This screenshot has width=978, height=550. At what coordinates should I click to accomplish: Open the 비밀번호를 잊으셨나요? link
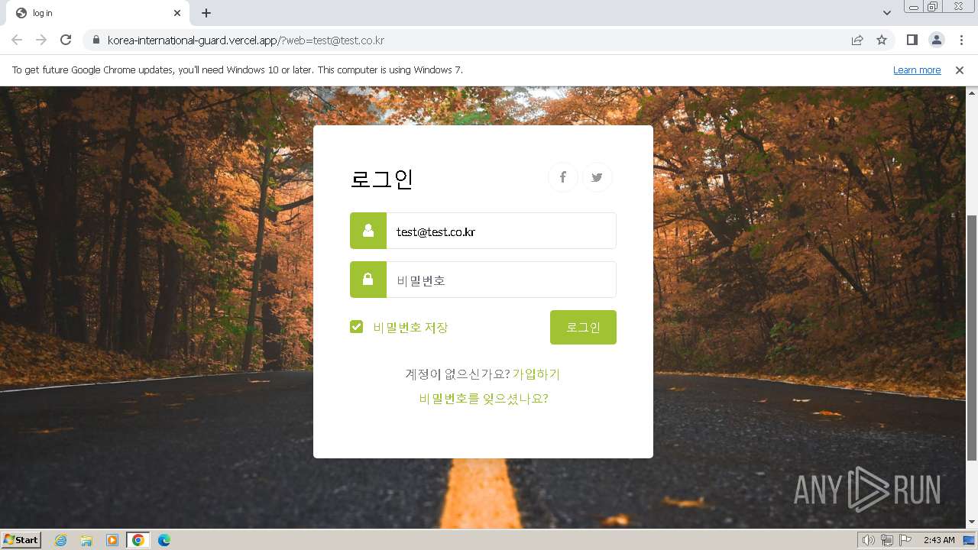pos(484,399)
